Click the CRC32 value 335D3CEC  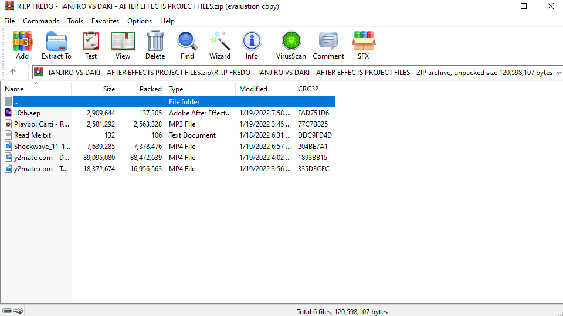click(313, 168)
